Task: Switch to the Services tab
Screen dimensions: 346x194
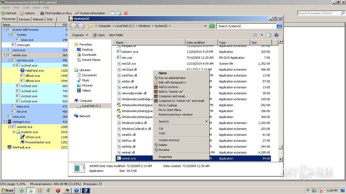Action: coord(24,19)
